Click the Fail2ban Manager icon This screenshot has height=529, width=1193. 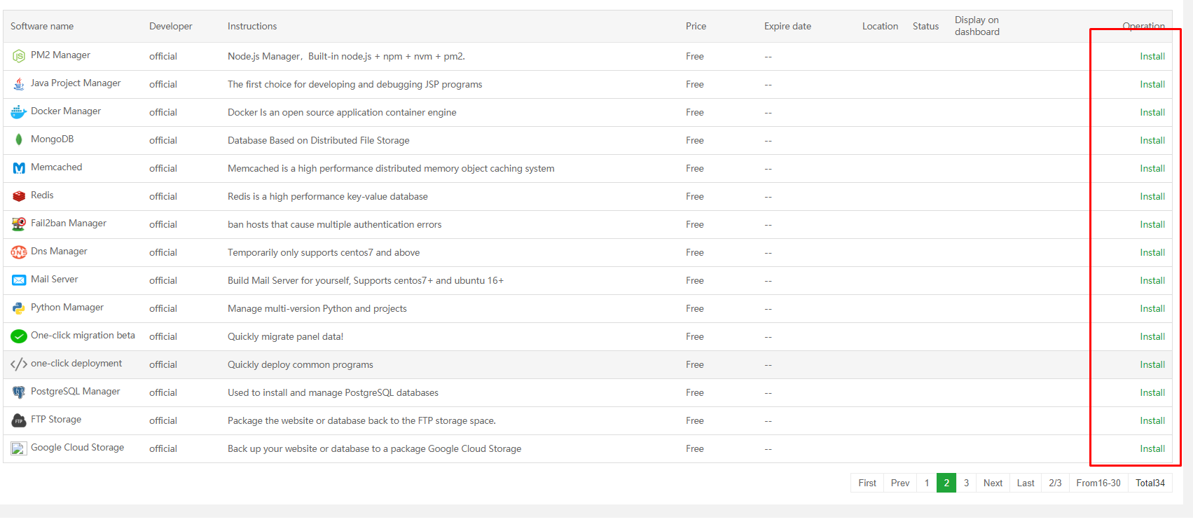19,224
